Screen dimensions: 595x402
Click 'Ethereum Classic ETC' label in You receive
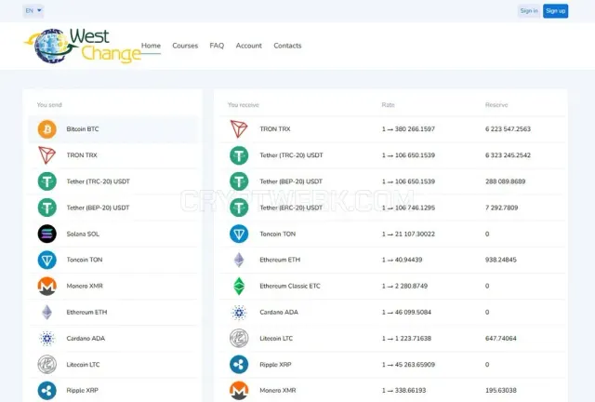coord(290,286)
